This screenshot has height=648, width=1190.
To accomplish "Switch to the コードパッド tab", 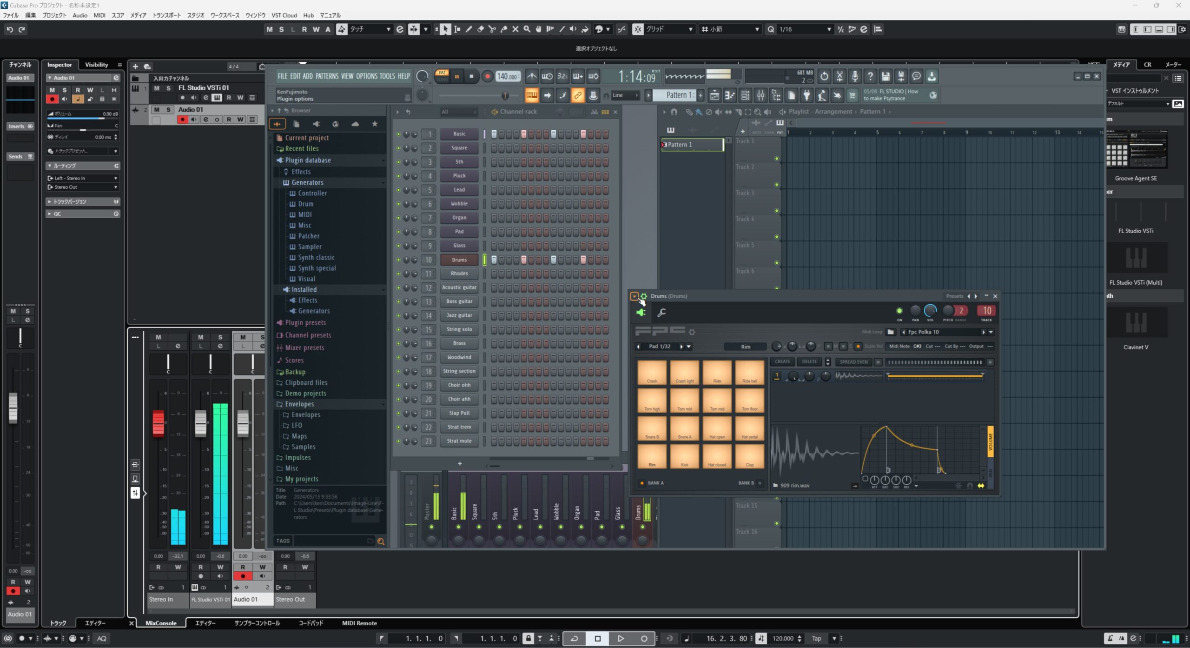I will coord(311,623).
